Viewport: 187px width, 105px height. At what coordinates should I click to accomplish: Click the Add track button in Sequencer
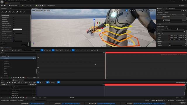(3, 85)
